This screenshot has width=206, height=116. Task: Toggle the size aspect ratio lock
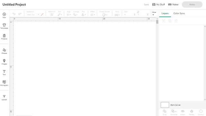pyautogui.click(x=138, y=12)
